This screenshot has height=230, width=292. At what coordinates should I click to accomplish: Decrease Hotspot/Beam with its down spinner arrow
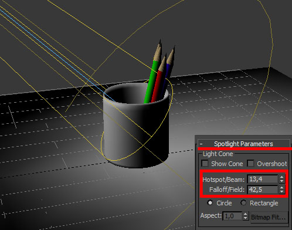pyautogui.click(x=281, y=181)
